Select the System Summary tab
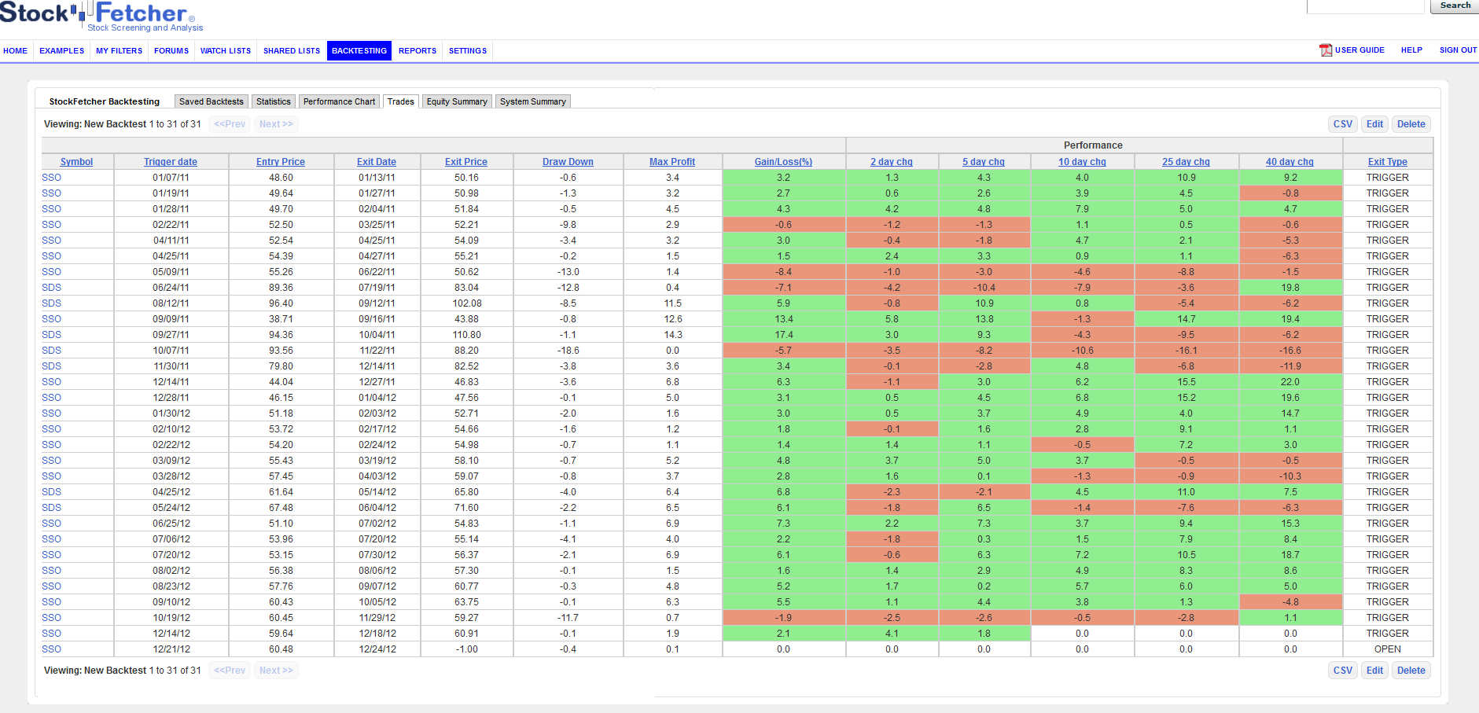The width and height of the screenshot is (1479, 713). coord(532,101)
